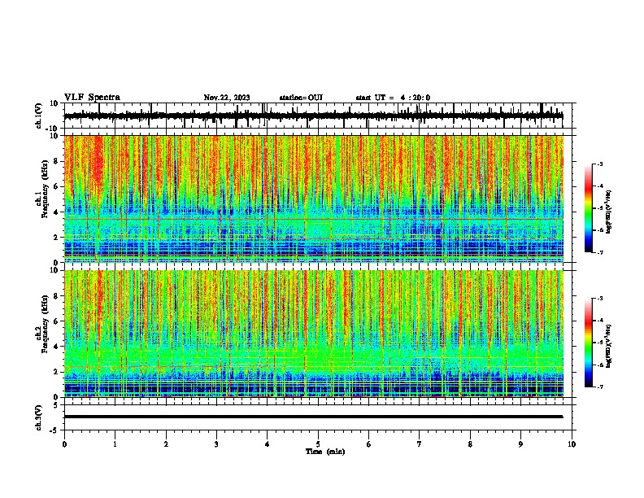This screenshot has height=498, width=644.
Task: Click time axis tick label "6"
Action: point(369,444)
